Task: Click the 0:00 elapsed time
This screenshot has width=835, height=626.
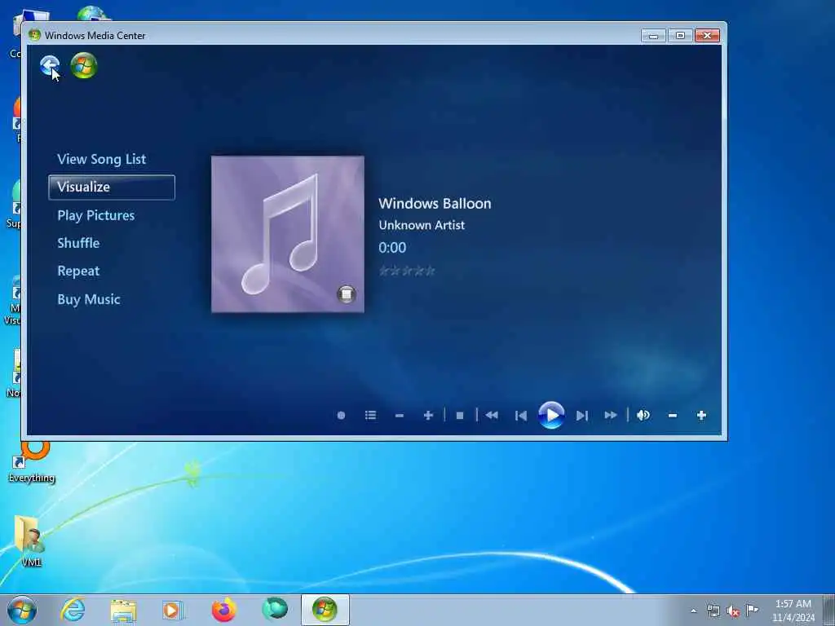Action: click(x=392, y=248)
